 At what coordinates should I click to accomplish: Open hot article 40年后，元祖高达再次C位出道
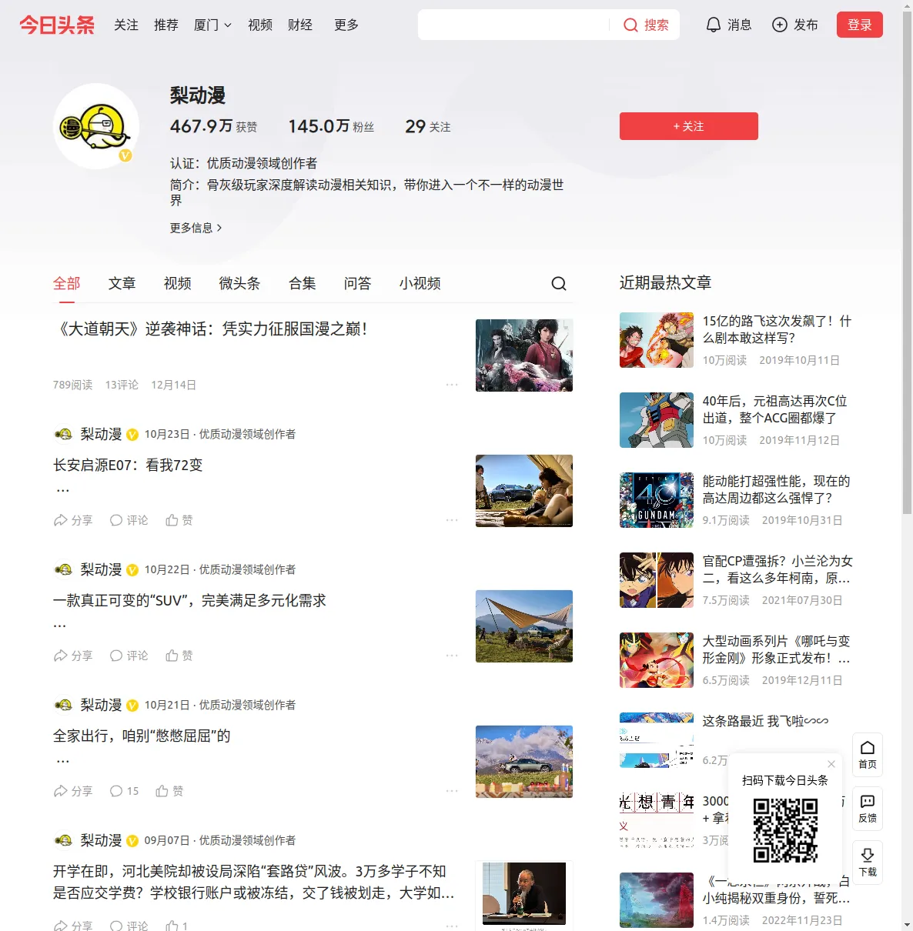pyautogui.click(x=774, y=409)
